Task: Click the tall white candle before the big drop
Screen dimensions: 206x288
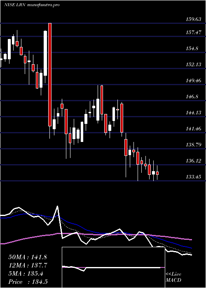Action: pos(45,53)
